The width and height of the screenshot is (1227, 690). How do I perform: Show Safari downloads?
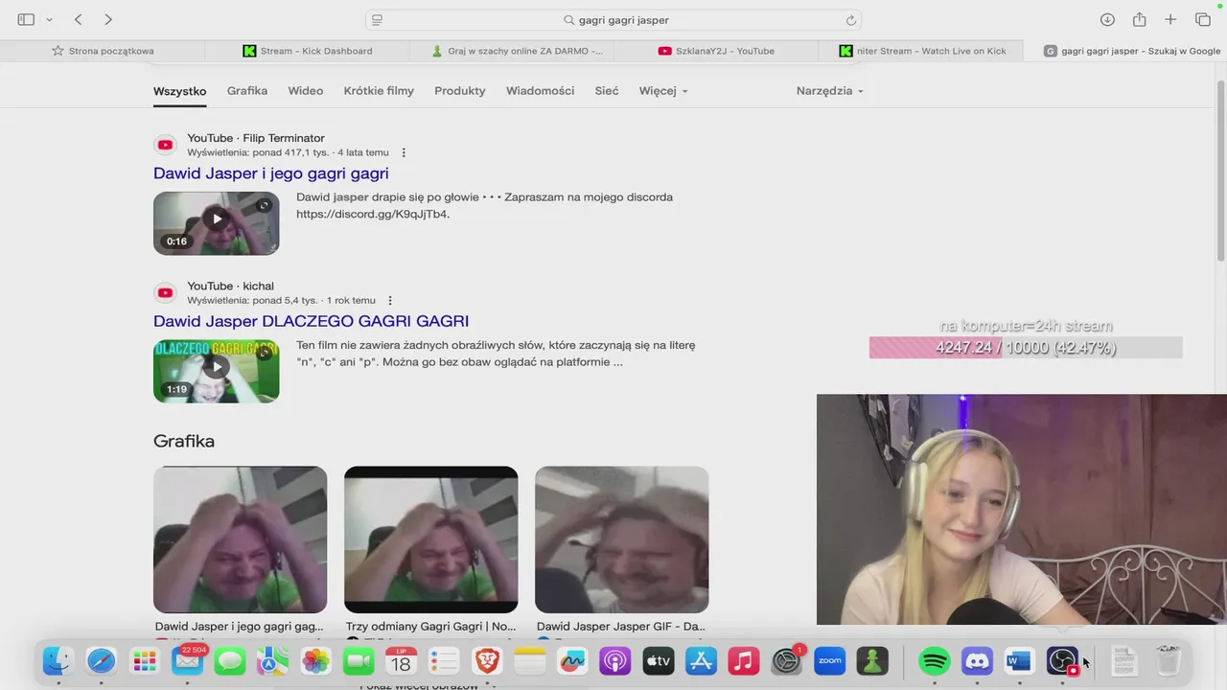click(x=1107, y=19)
